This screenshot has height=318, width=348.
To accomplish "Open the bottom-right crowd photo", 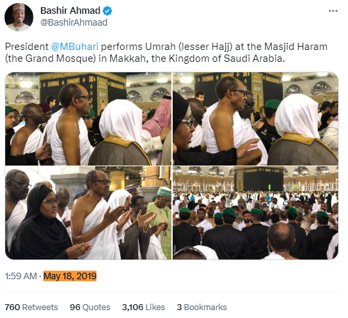I will point(255,213).
